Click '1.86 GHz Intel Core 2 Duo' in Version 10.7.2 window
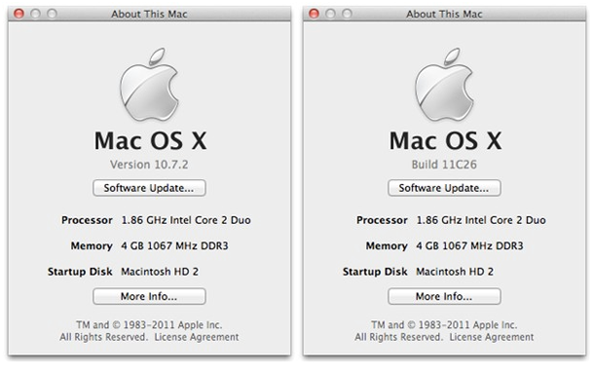 (186, 220)
